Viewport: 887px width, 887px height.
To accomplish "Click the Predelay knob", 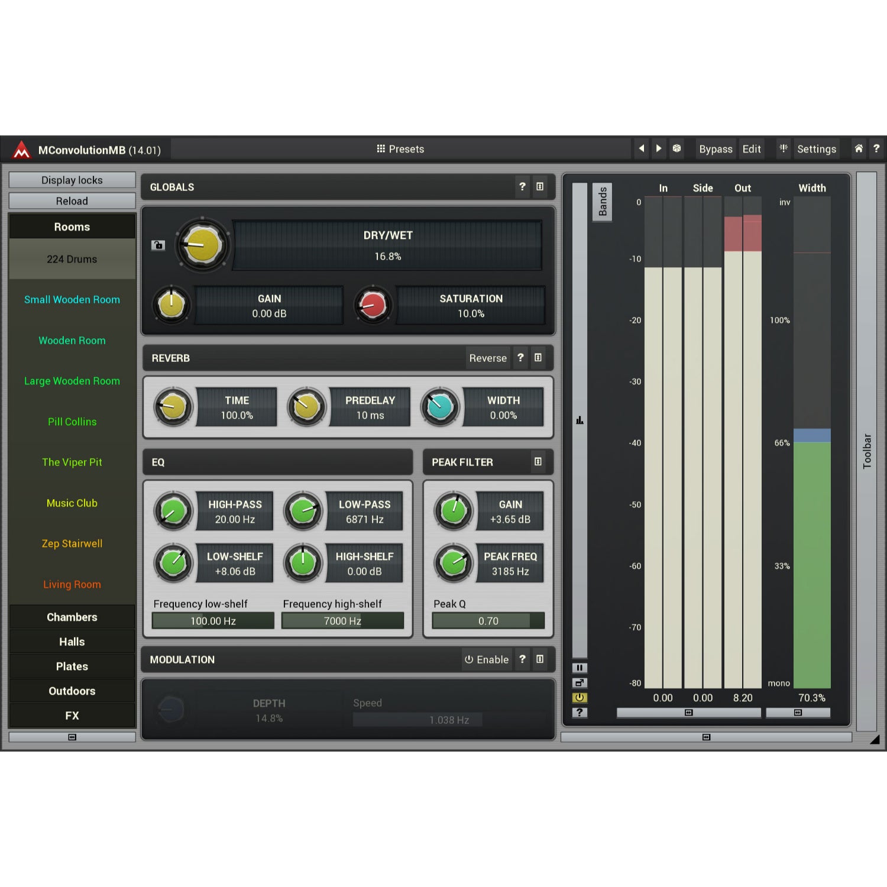I will pos(306,407).
